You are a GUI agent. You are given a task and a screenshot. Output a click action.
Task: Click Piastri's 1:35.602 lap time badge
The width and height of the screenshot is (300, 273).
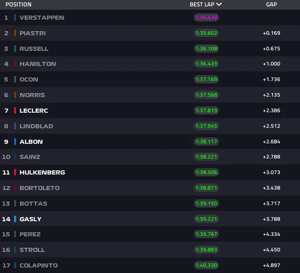click(x=206, y=33)
